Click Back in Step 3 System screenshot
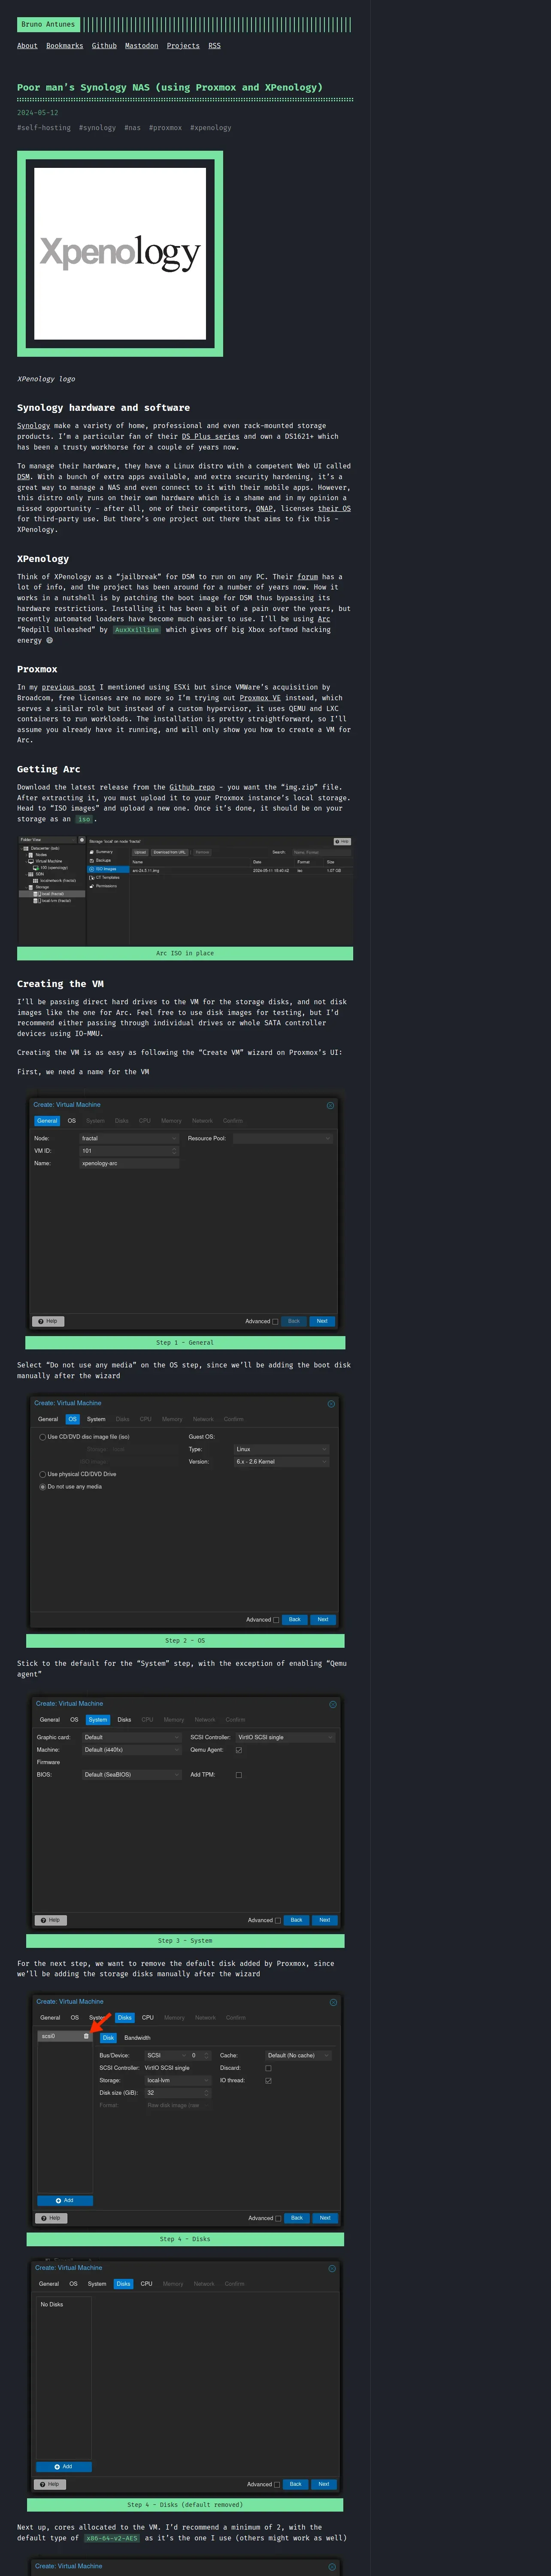Screen dimensions: 551x2576 pyautogui.click(x=296, y=1919)
